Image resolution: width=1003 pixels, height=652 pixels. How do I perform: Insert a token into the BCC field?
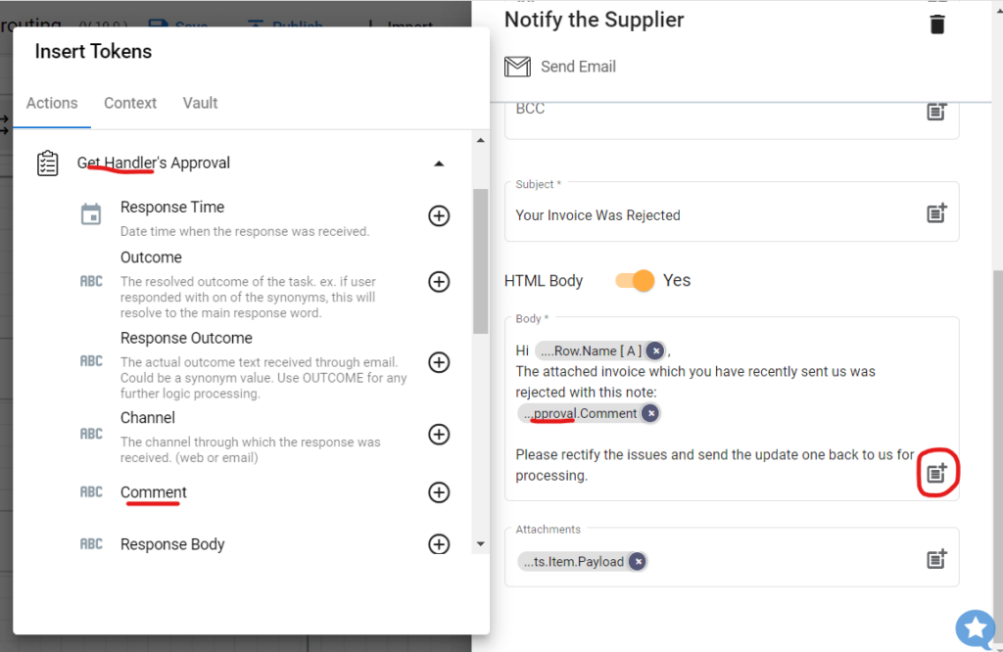936,113
